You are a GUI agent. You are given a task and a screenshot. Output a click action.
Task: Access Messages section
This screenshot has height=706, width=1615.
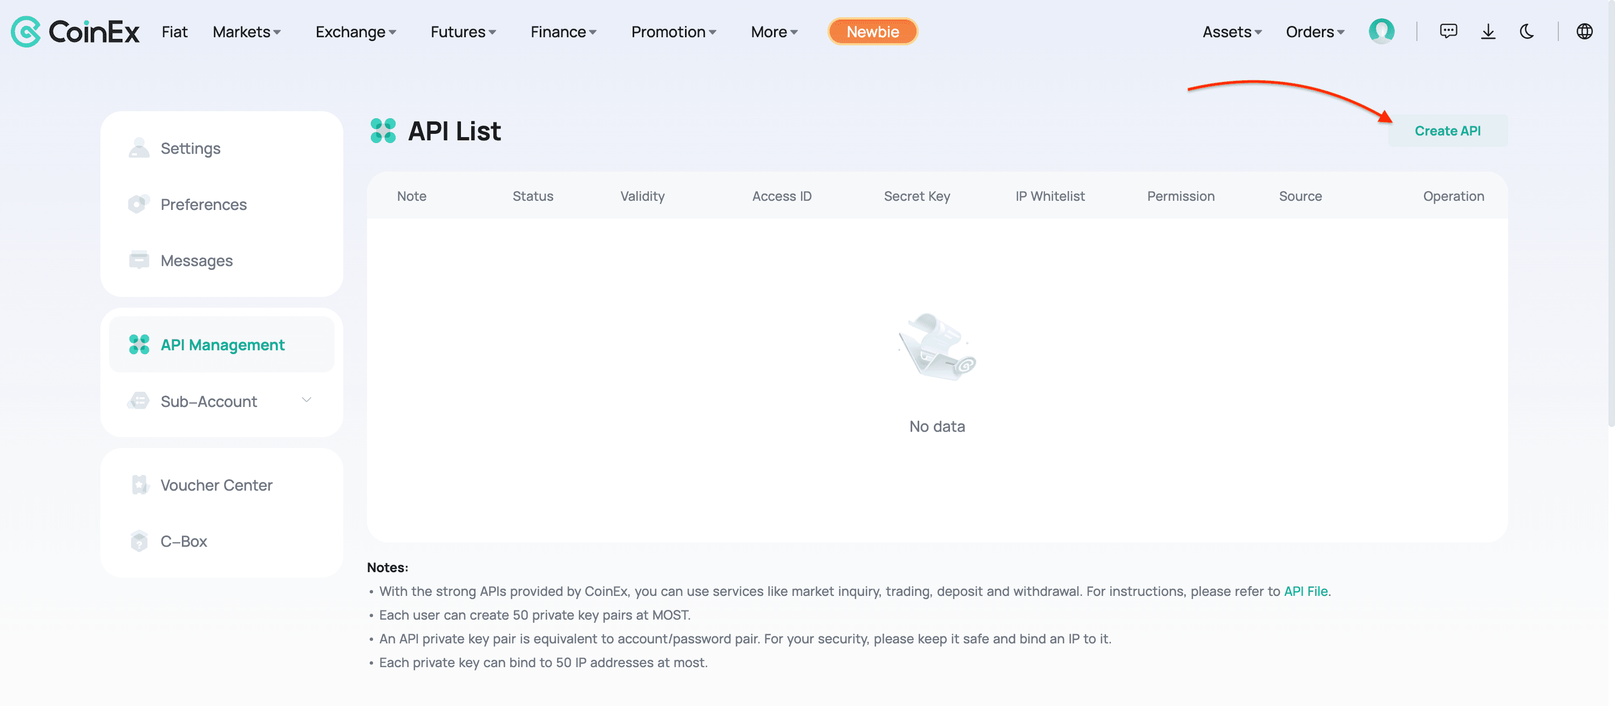(x=196, y=260)
